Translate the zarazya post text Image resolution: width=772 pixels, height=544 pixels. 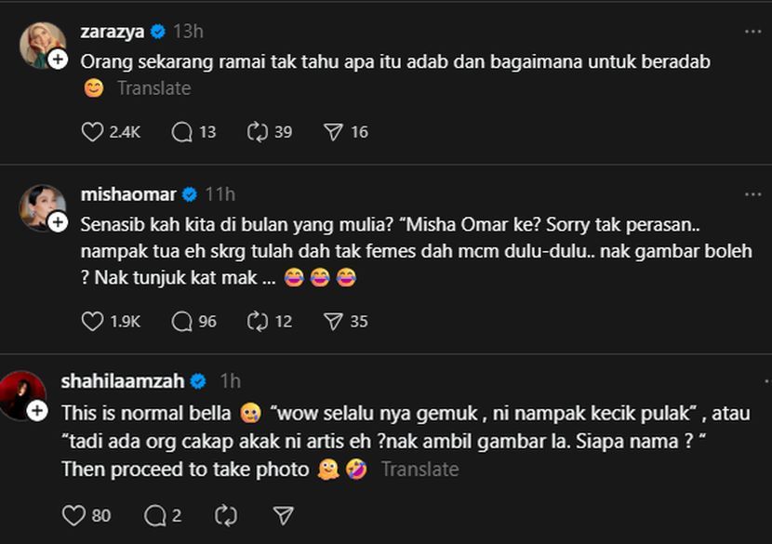point(153,88)
